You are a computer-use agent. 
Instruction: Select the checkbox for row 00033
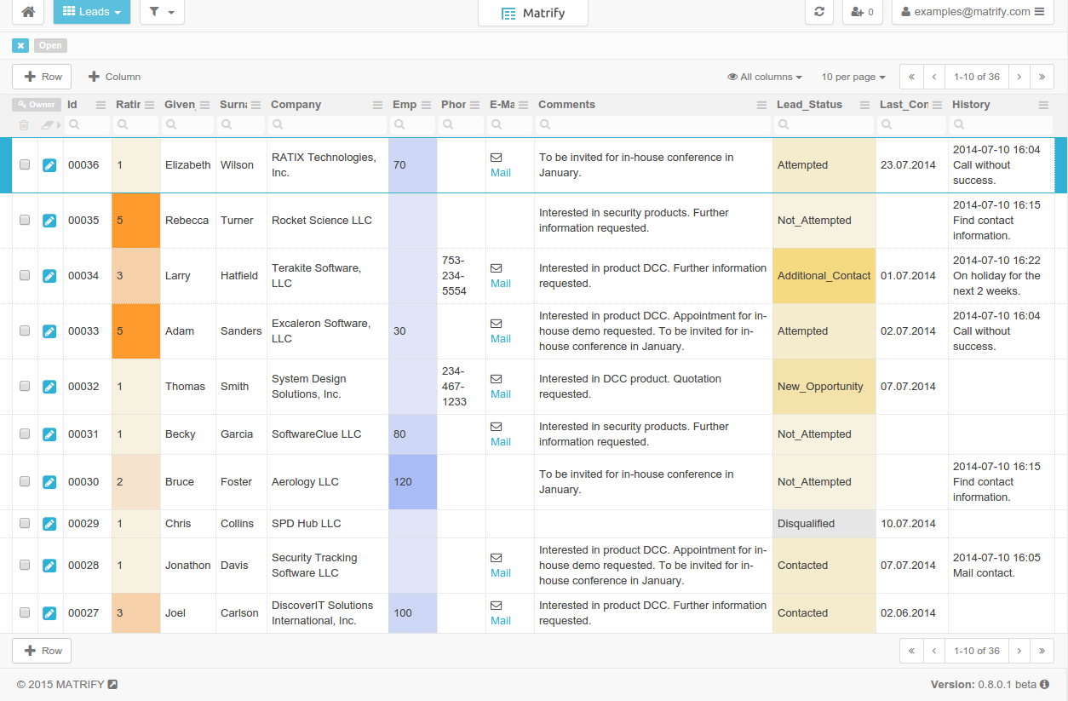coord(25,330)
